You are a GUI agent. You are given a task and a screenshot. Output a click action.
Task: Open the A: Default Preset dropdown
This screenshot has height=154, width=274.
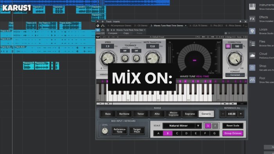pos(158,37)
